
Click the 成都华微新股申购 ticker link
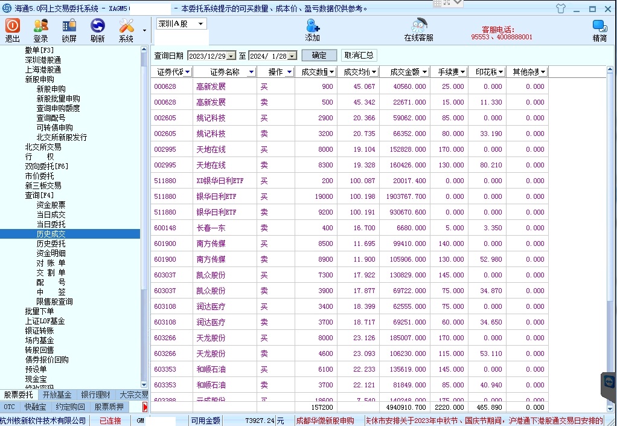click(325, 421)
